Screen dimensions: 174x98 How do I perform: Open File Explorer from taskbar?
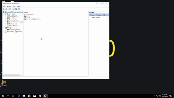click(x=24, y=96)
